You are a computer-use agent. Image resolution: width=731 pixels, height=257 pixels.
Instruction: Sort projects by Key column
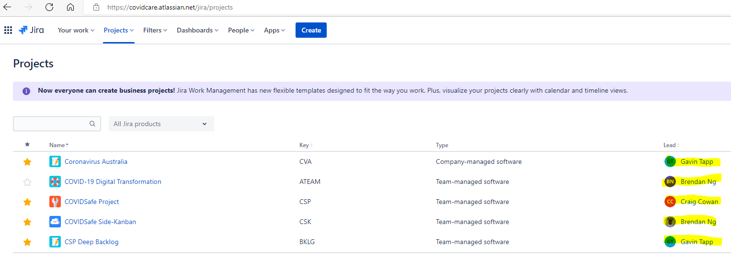click(306, 145)
